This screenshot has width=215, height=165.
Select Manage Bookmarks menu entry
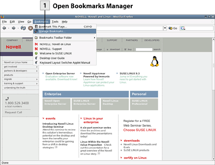point(65,31)
